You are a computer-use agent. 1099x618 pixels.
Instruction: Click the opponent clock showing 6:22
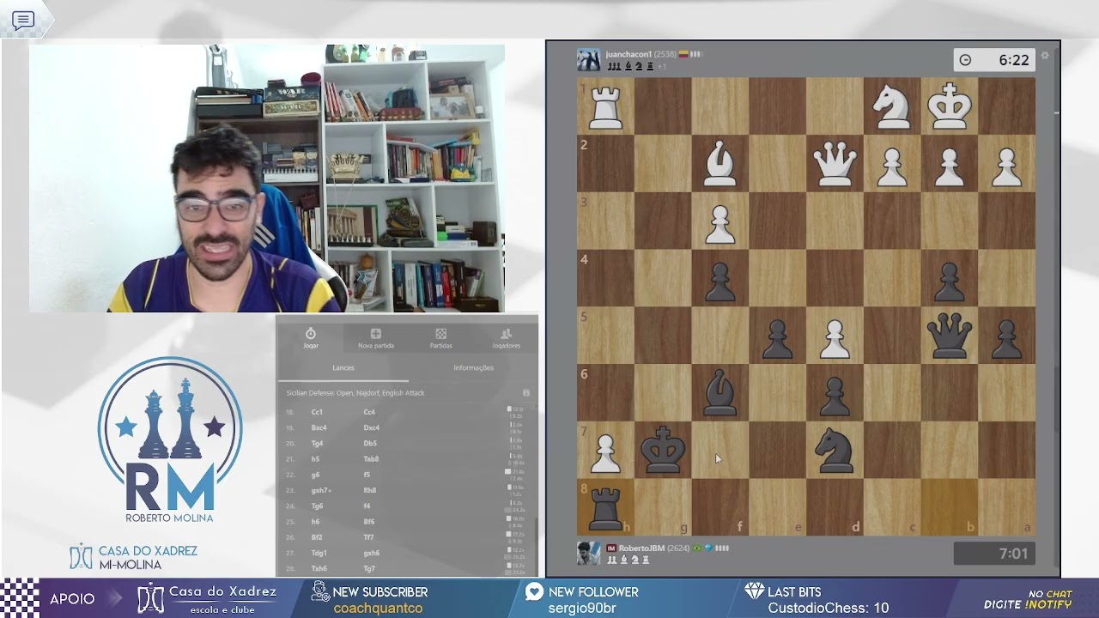pos(995,60)
